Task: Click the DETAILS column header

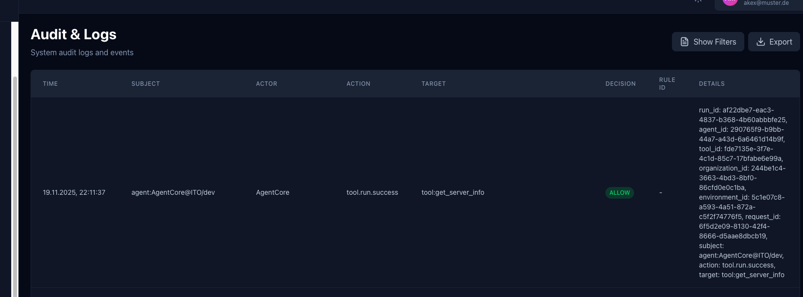Action: 712,84
